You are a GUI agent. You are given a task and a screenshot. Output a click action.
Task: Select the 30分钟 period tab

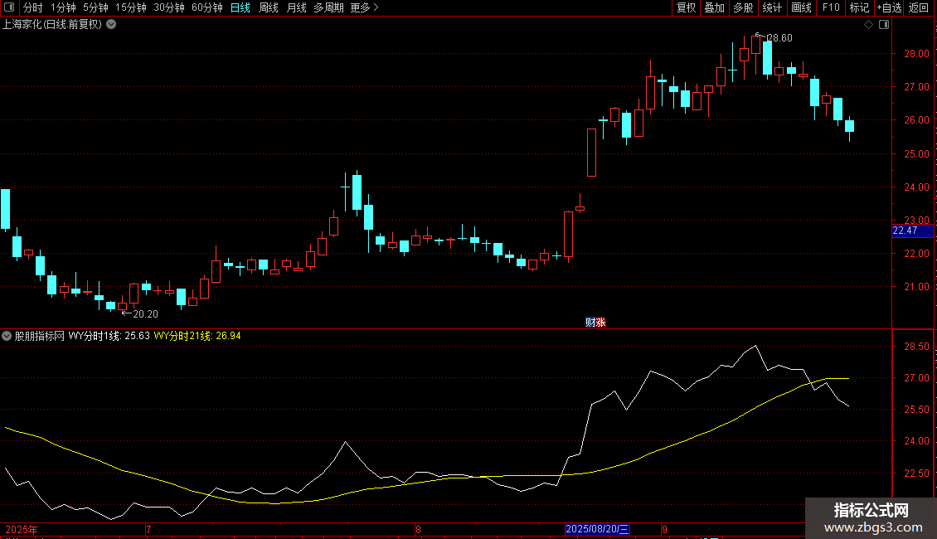pos(169,7)
